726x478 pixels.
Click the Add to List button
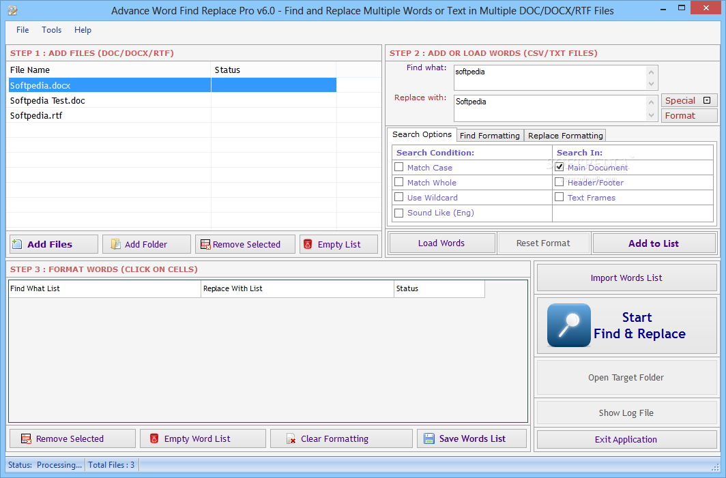(654, 243)
